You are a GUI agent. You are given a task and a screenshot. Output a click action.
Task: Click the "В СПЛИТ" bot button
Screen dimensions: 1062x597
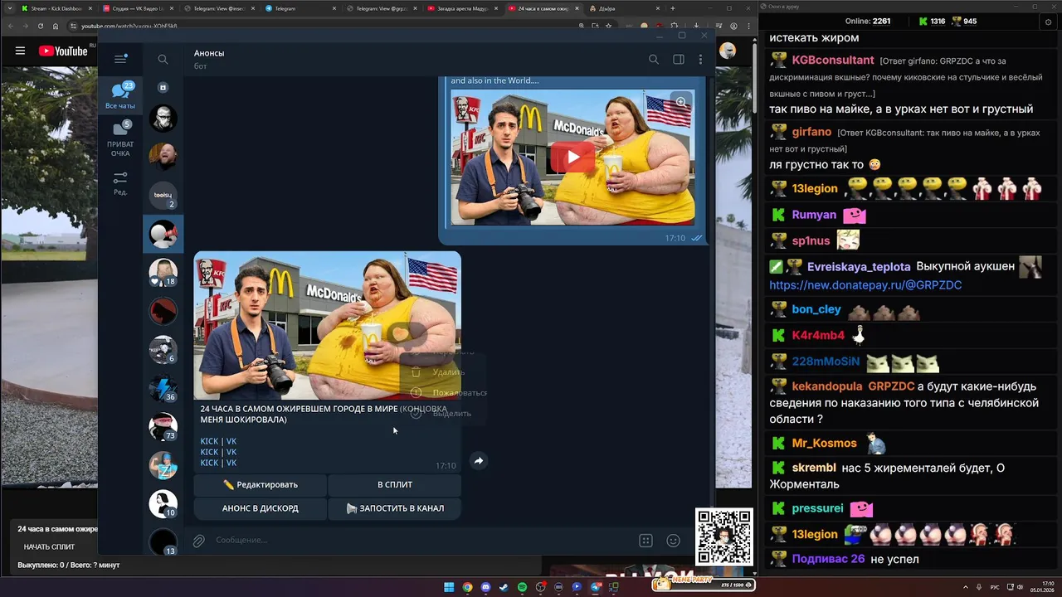point(395,484)
